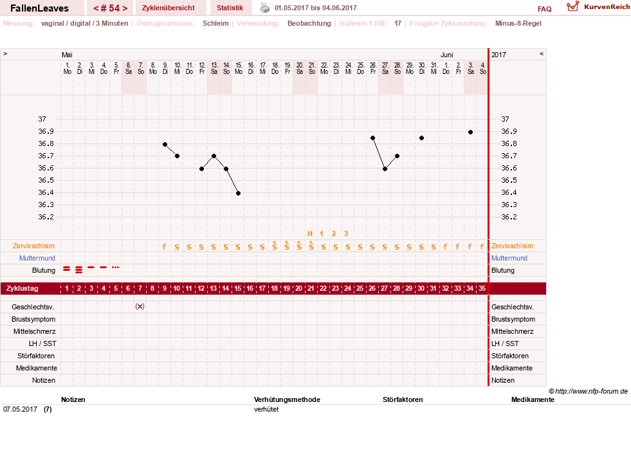Select the 36.4 temperature point on May 15

[238, 194]
